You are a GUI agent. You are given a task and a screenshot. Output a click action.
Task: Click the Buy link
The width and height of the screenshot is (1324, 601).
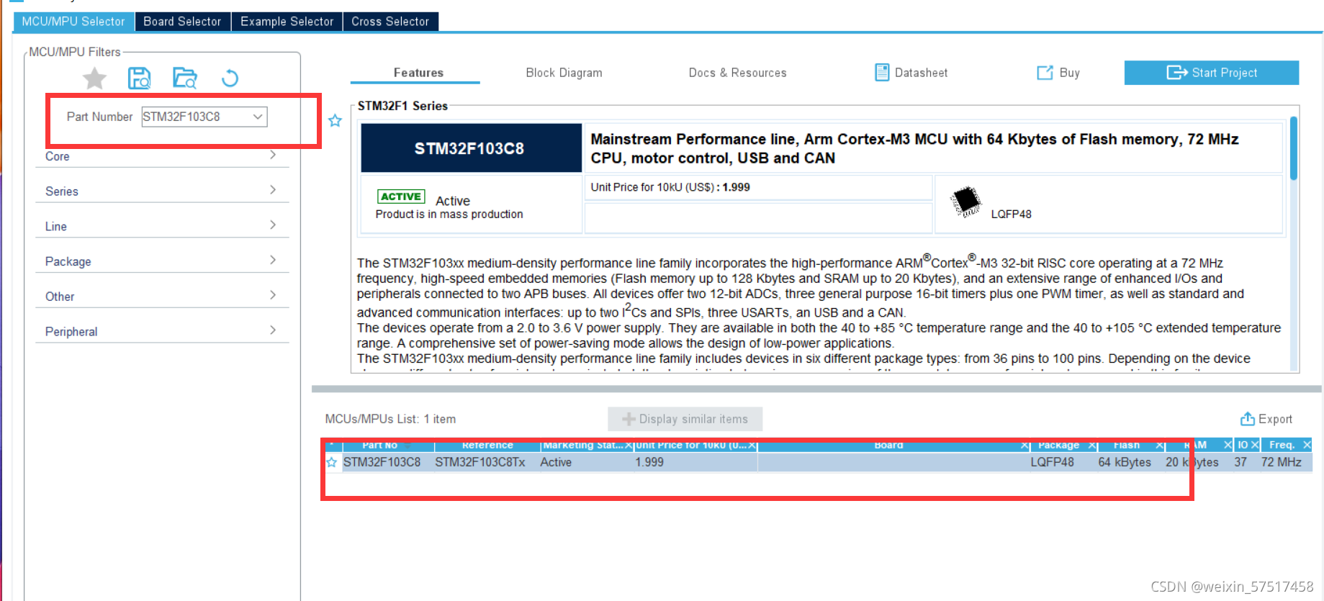[1058, 73]
